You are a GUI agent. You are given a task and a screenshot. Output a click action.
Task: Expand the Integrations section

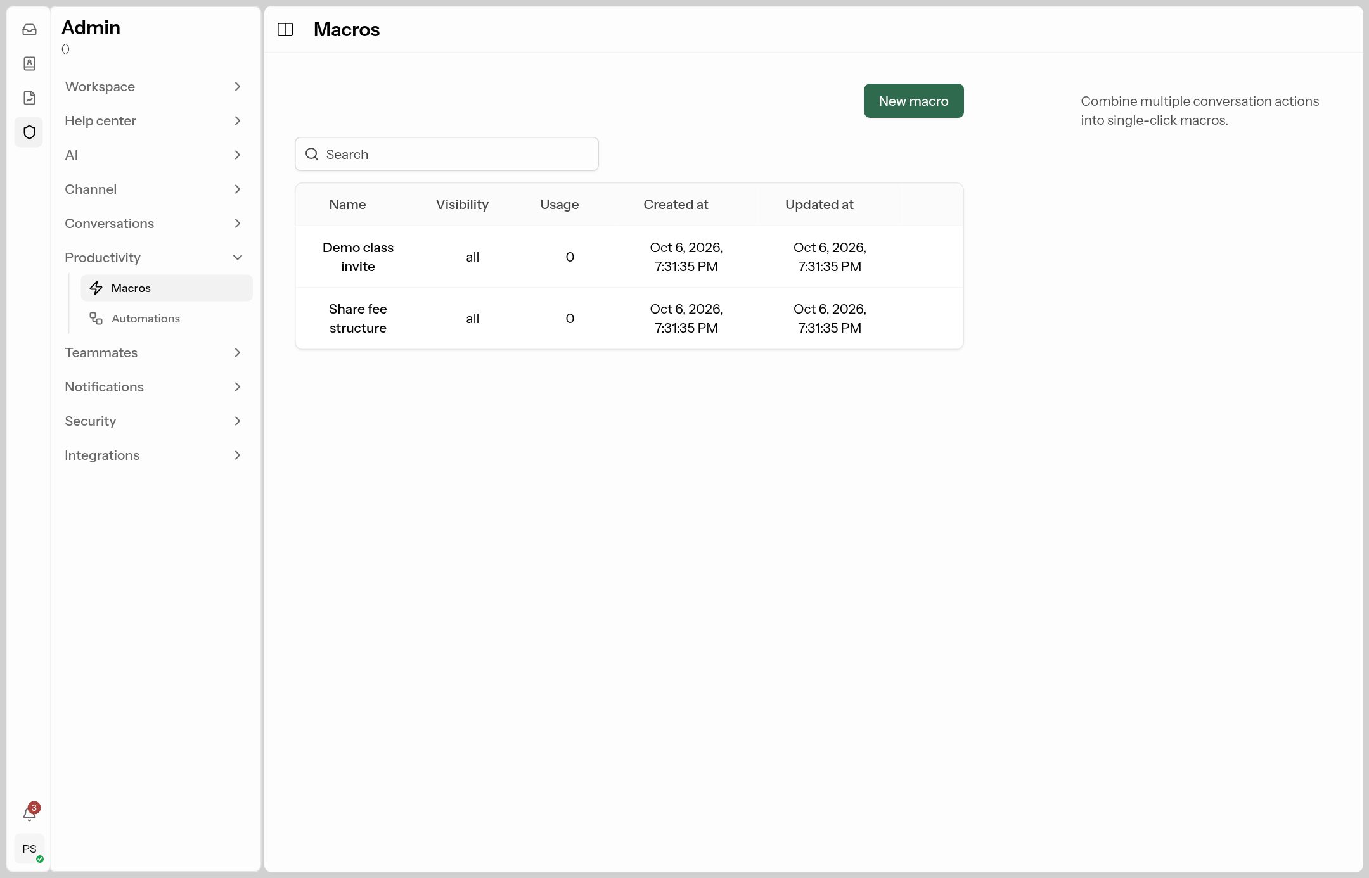click(154, 455)
